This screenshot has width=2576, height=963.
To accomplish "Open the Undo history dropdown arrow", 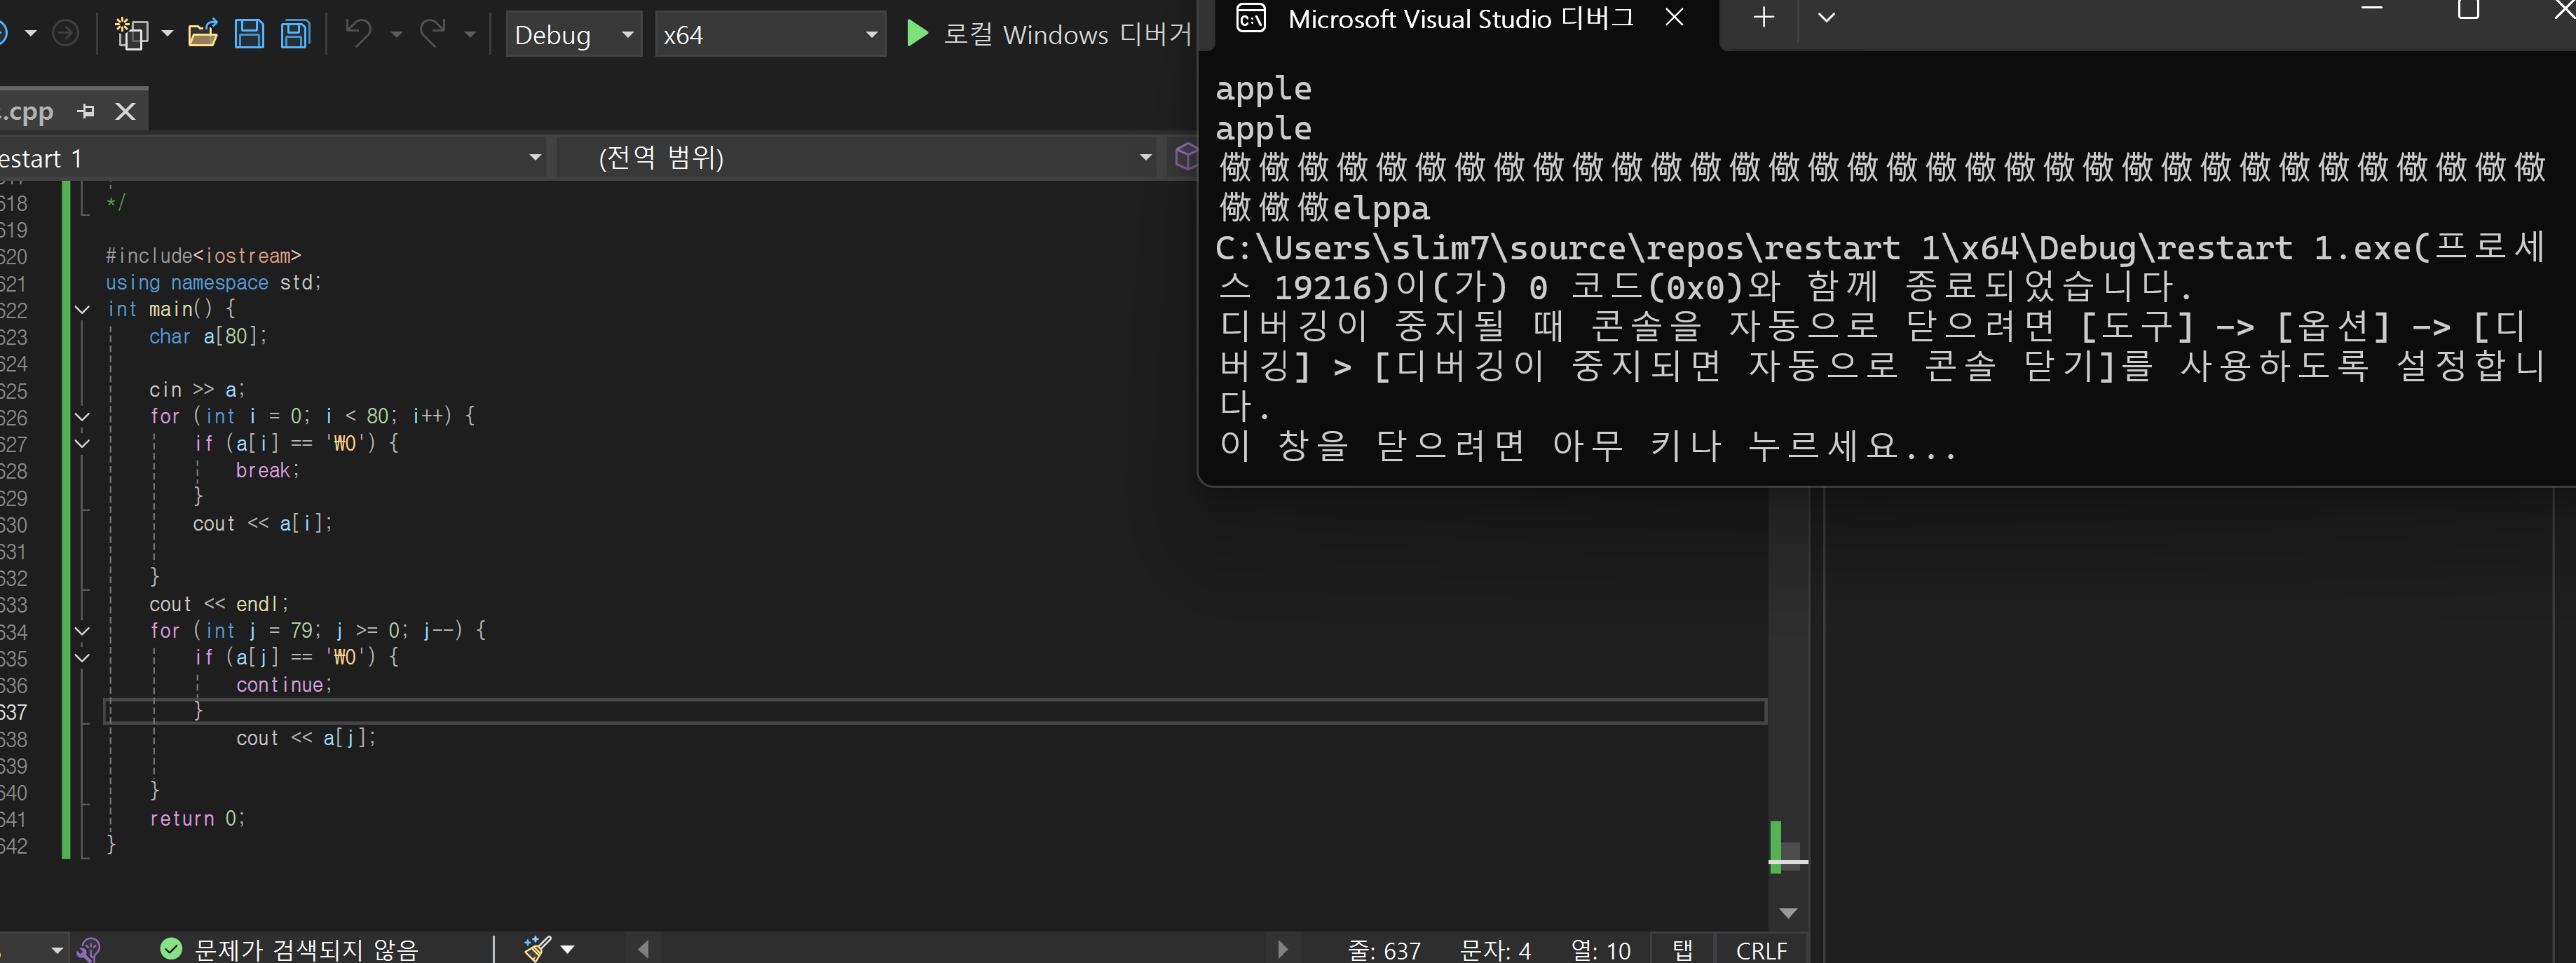I will coord(396,35).
